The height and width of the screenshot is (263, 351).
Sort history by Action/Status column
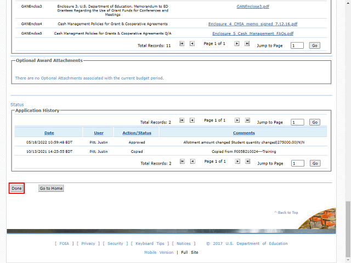(137, 133)
